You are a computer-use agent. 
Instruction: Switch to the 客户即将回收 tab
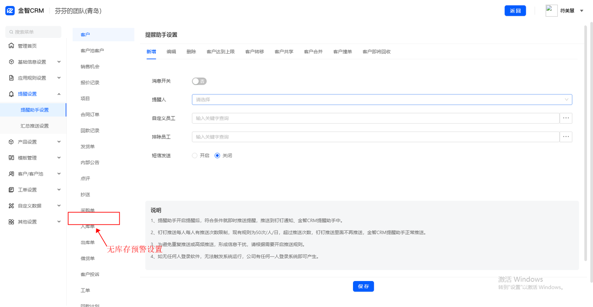pos(377,51)
